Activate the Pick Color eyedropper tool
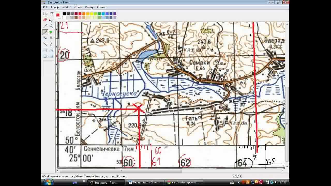The height and width of the screenshot is (186, 331). point(45,26)
